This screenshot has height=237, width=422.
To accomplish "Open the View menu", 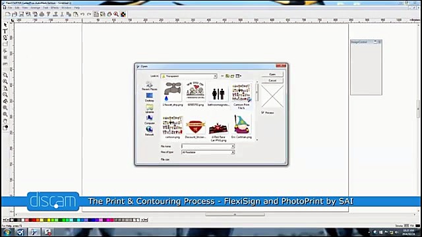I will click(25, 8).
